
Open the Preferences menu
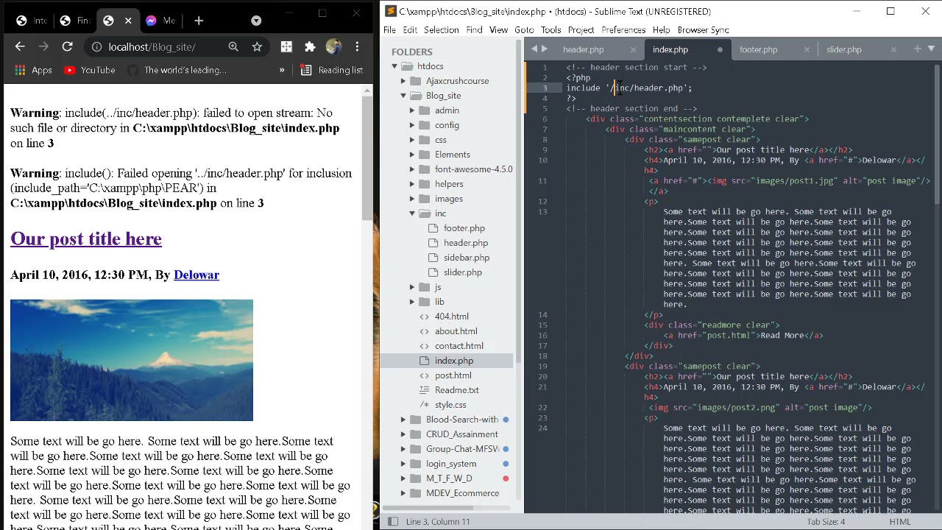click(x=623, y=30)
